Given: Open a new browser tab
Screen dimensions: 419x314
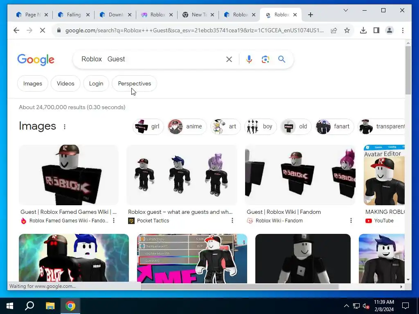Looking at the screenshot, I should [310, 15].
